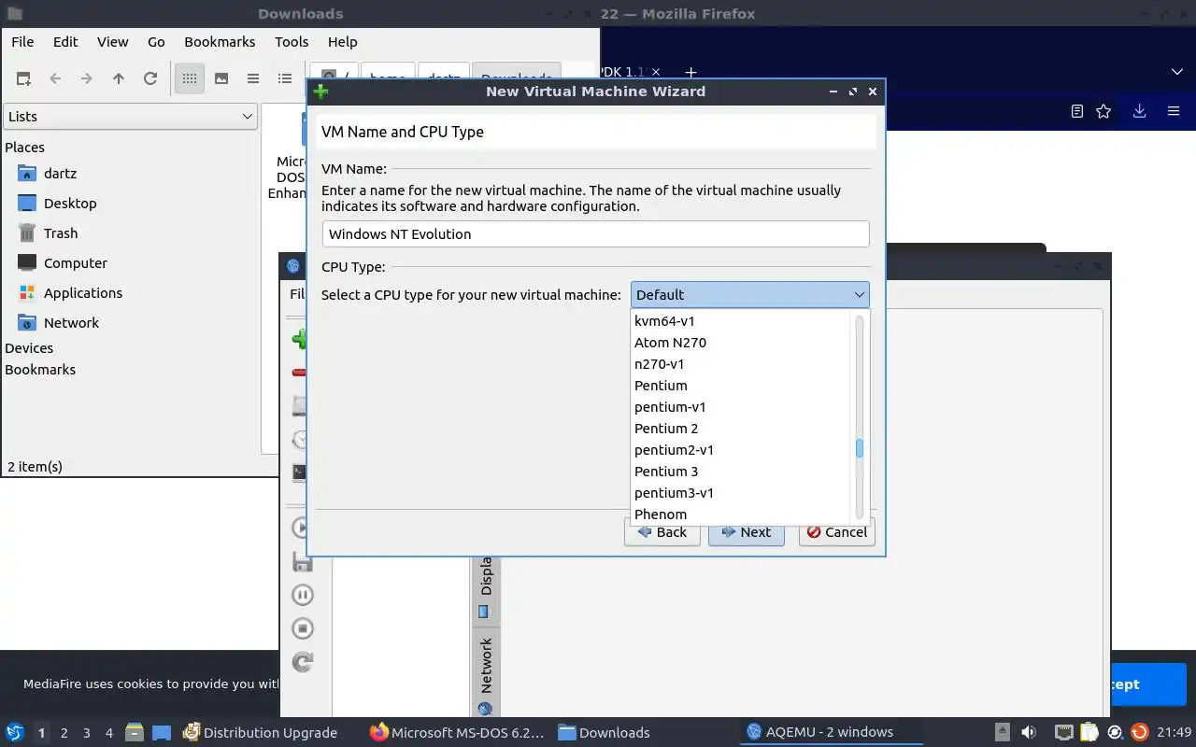Open the Tools menu in Downloads

(292, 41)
